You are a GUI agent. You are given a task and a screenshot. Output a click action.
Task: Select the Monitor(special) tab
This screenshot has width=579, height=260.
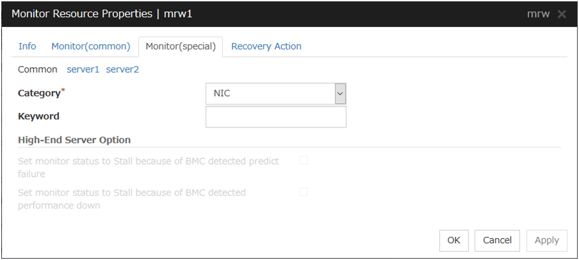[181, 46]
